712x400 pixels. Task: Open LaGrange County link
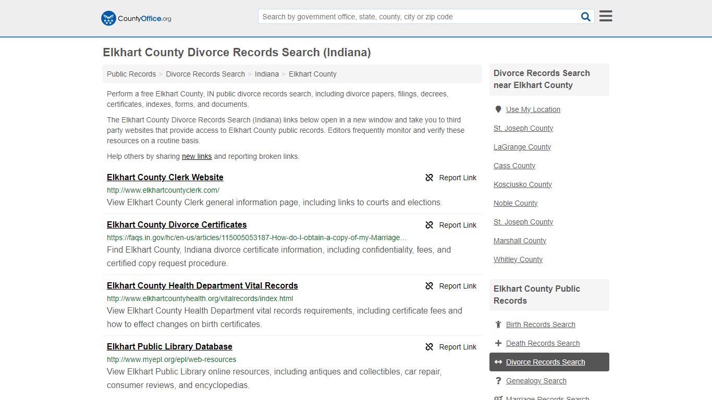pyautogui.click(x=522, y=147)
